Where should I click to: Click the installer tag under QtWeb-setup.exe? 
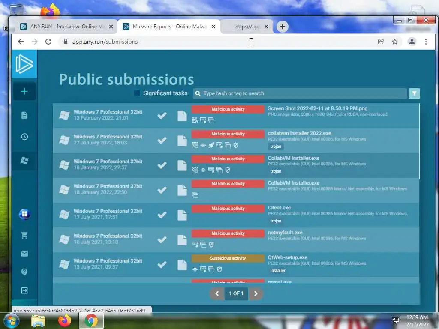coord(278,271)
